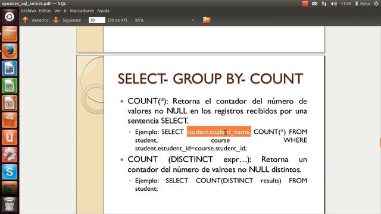
Task: Open the Rosa user menu
Action: coord(362,4)
